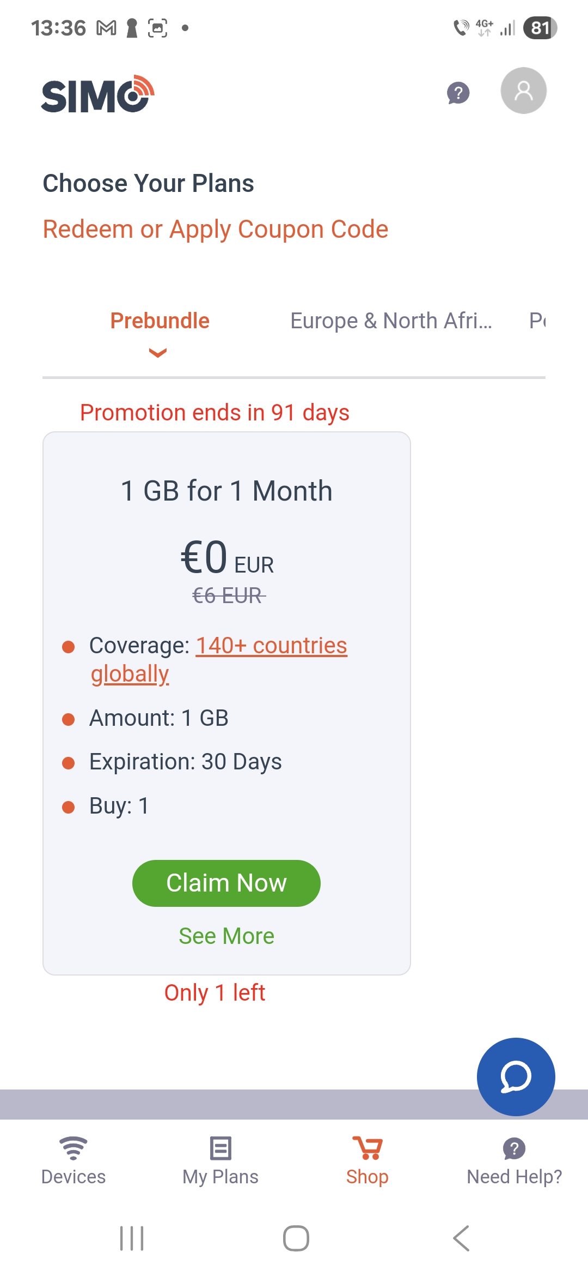Switch to Prebundle tab
The height and width of the screenshot is (1276, 588).
pyautogui.click(x=160, y=321)
